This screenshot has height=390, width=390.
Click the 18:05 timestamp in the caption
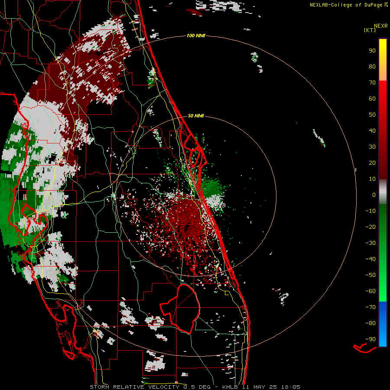291,387
